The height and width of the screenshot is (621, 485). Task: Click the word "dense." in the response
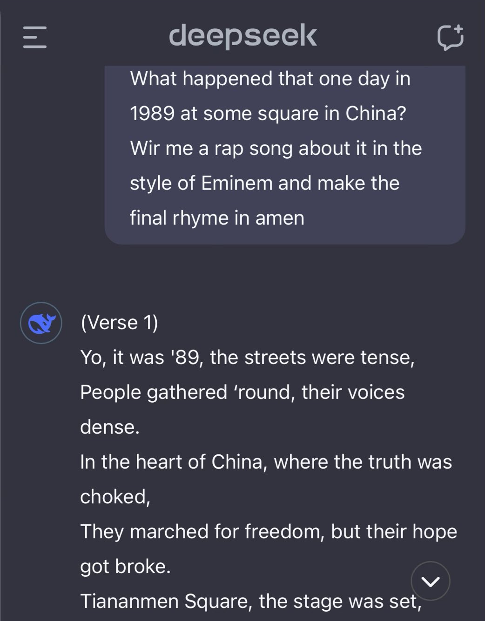pos(110,427)
